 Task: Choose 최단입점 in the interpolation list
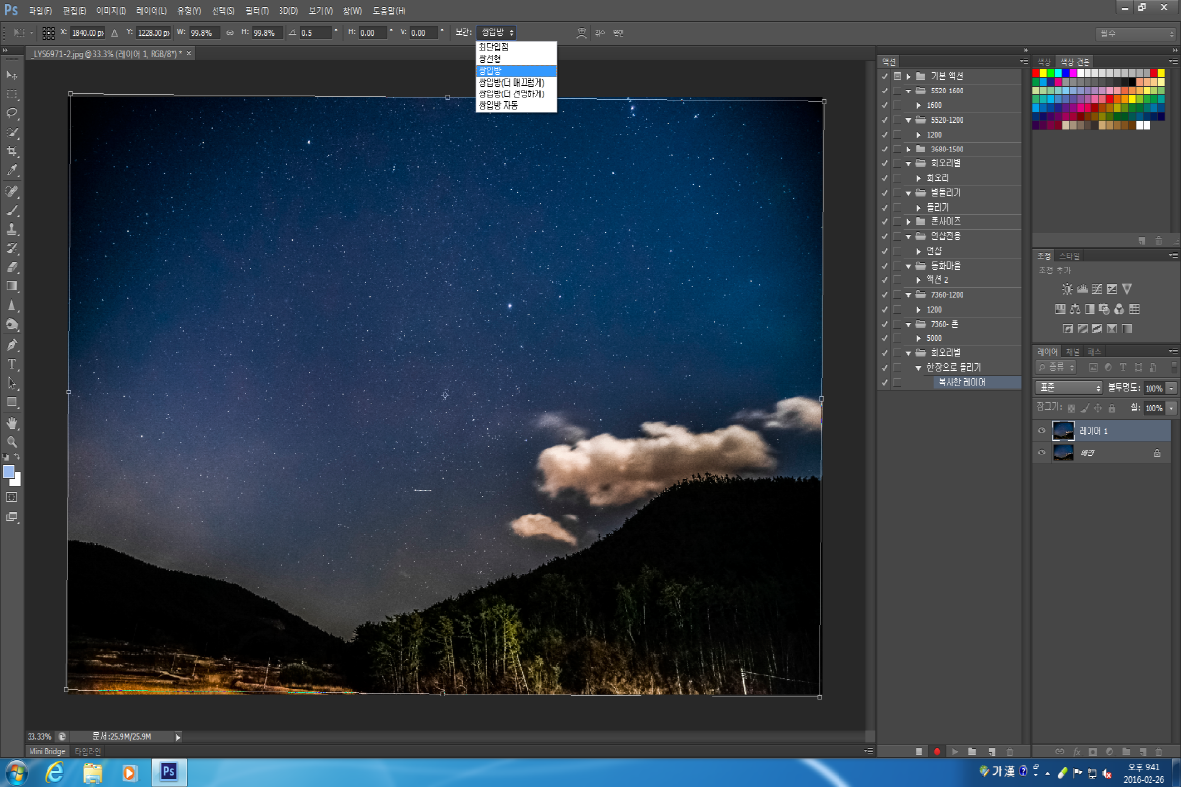tap(493, 47)
